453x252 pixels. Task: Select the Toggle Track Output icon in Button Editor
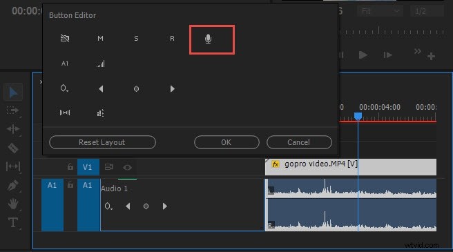click(65, 38)
